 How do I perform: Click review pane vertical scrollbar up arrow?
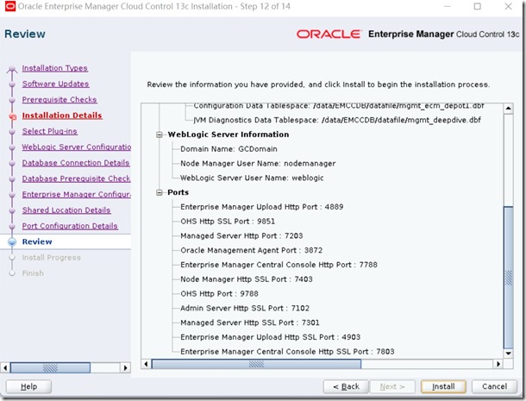tap(508, 109)
